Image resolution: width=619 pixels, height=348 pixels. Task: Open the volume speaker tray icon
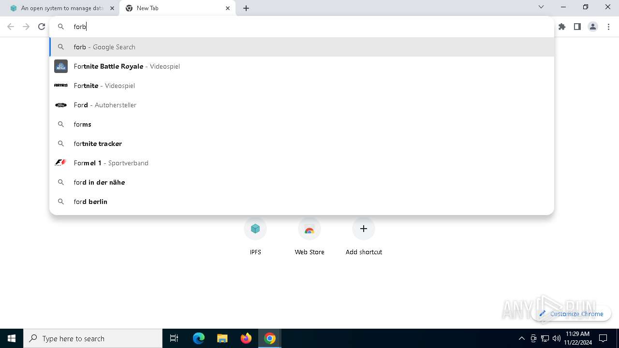(x=557, y=338)
